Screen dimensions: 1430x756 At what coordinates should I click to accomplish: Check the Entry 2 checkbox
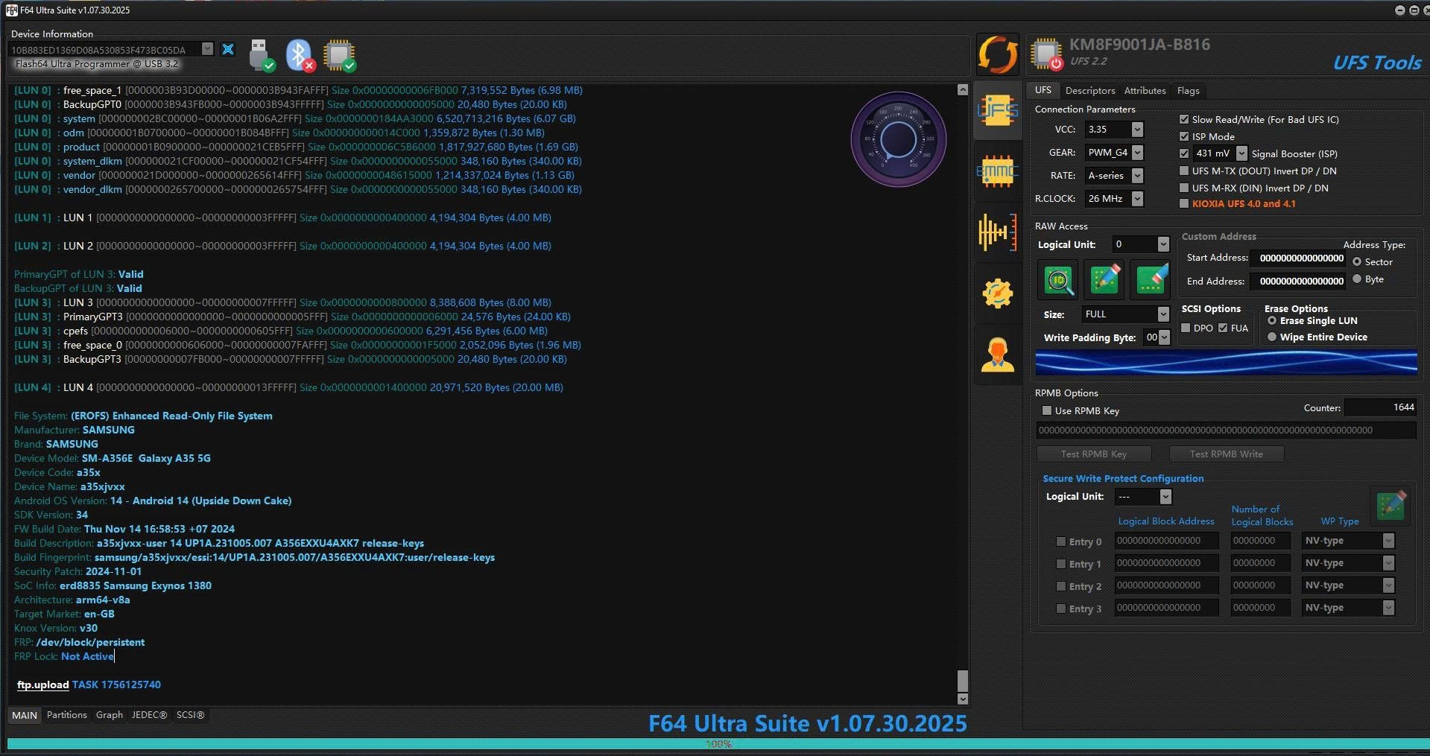pos(1061,586)
